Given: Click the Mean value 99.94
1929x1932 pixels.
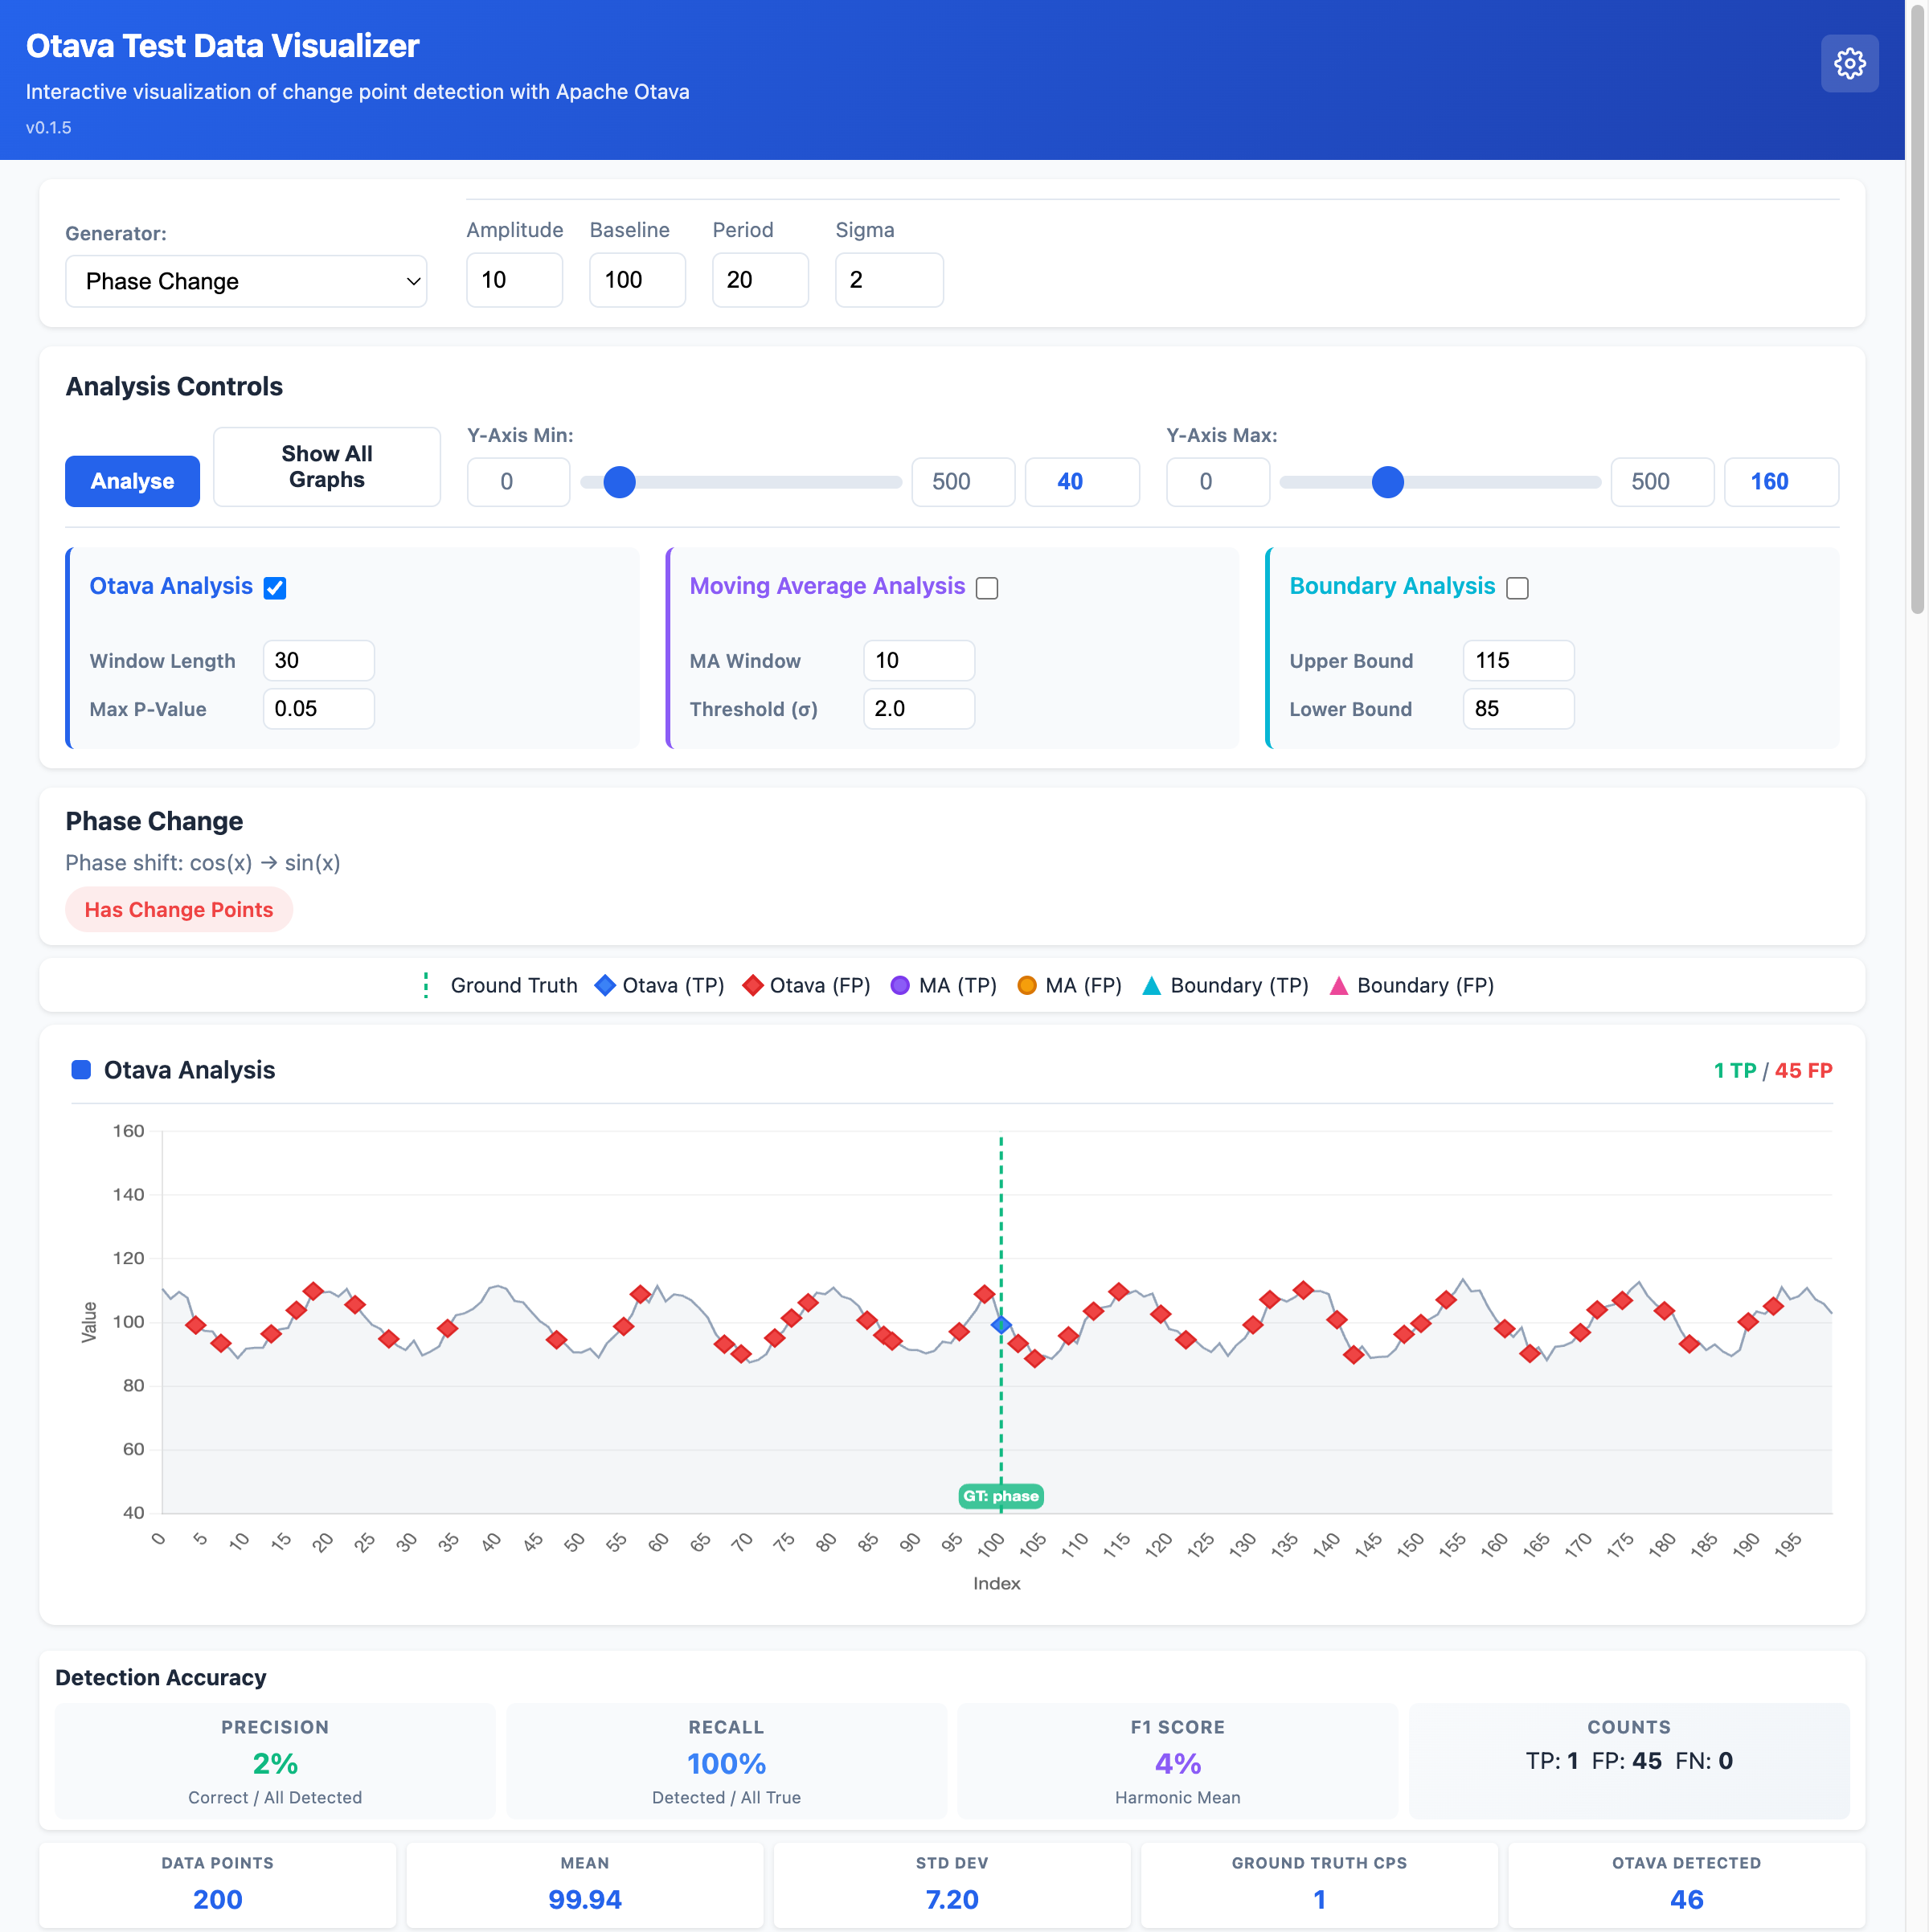Looking at the screenshot, I should pos(585,1900).
